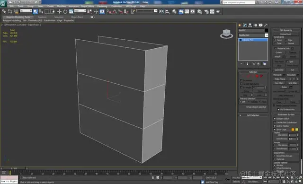Viewport: 303px width, 184px height.
Task: Enable the By Vertex checkbox
Action: coord(241,80)
